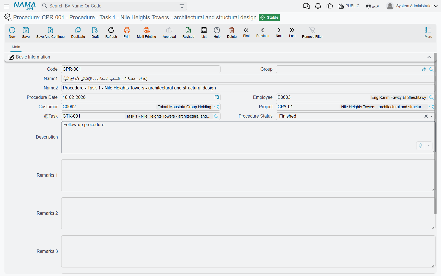Click the Description text area

coord(248,137)
